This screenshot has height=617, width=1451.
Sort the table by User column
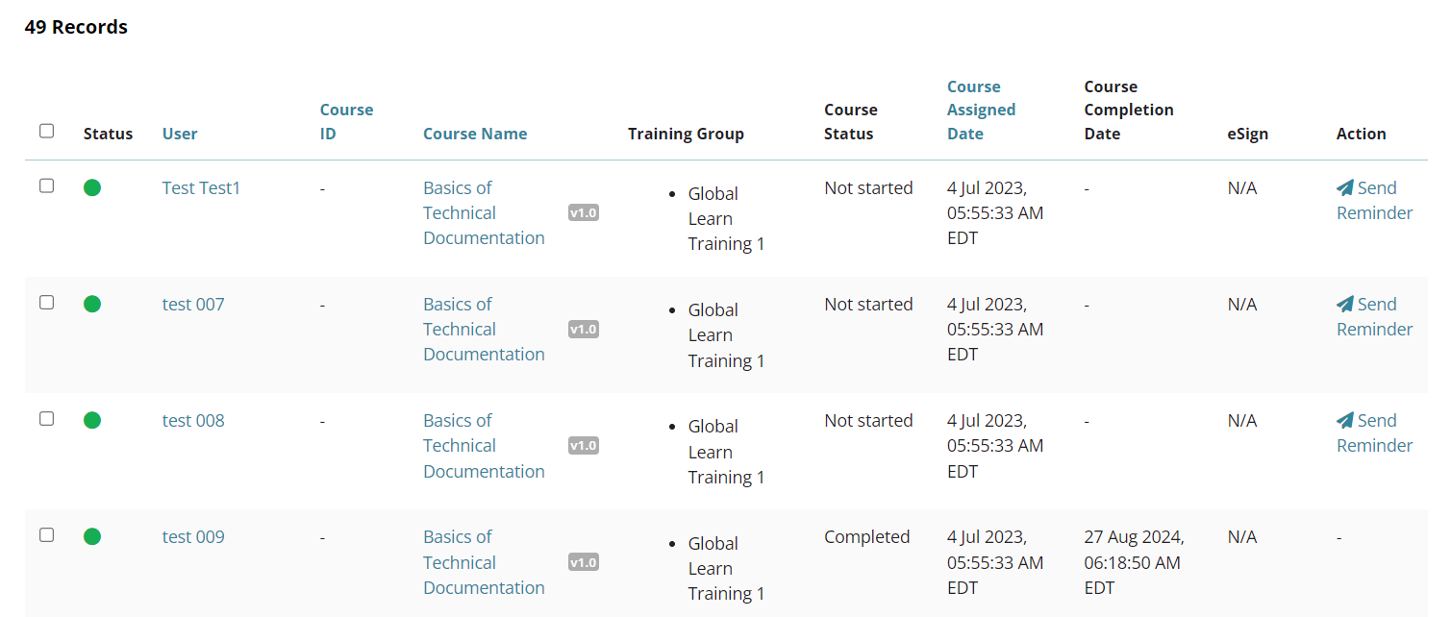tap(180, 134)
